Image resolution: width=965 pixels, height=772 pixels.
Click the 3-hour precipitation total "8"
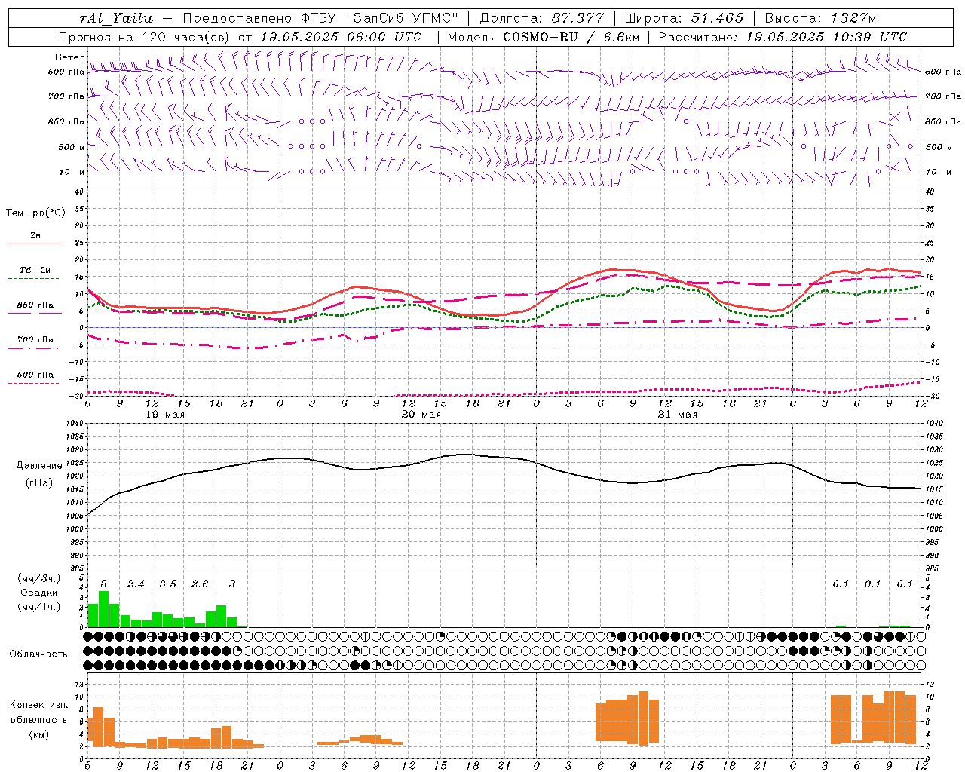pyautogui.click(x=103, y=584)
